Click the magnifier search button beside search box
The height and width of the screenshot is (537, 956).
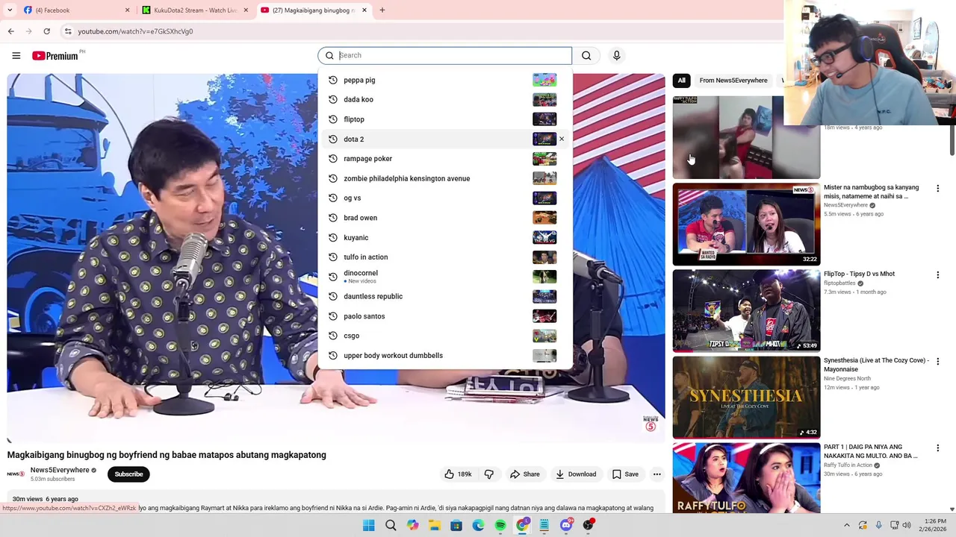tap(586, 55)
